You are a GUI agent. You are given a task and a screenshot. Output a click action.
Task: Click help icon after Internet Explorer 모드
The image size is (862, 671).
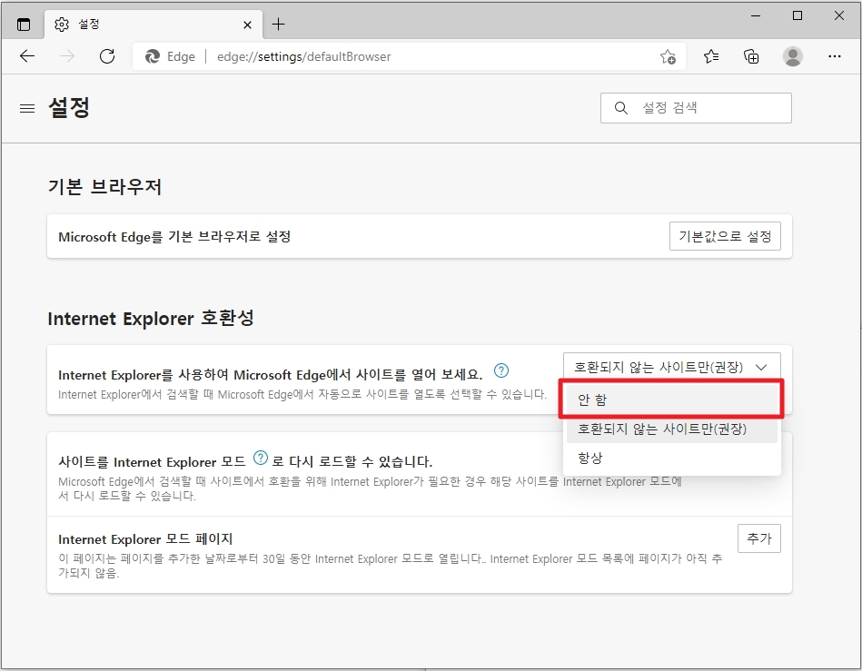[261, 458]
